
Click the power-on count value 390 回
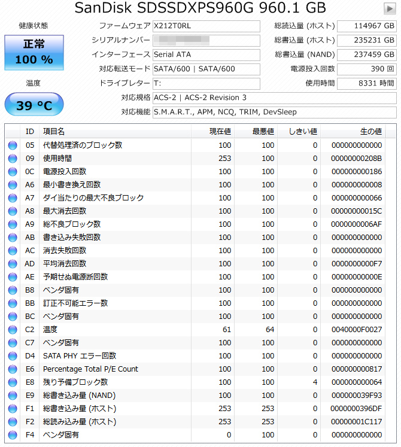[x=366, y=69]
